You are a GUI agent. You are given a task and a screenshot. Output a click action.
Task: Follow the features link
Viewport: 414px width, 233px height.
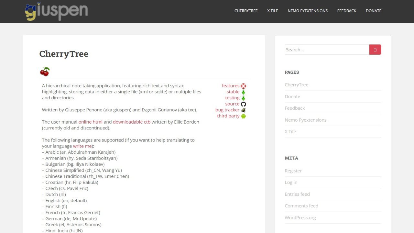(x=231, y=86)
